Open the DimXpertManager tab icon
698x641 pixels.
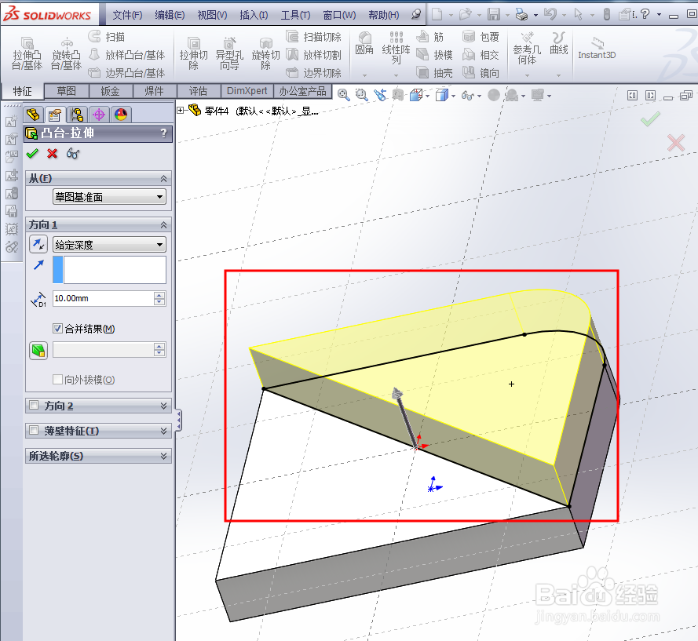pos(99,115)
